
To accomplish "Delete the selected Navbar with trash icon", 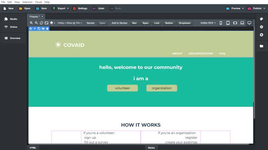I will (47, 28).
